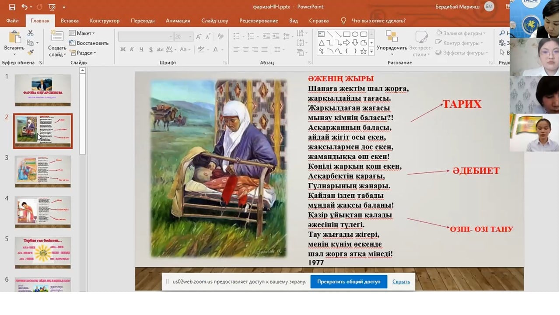Click Прекратить общий доступ button
The height and width of the screenshot is (315, 560).
point(349,281)
